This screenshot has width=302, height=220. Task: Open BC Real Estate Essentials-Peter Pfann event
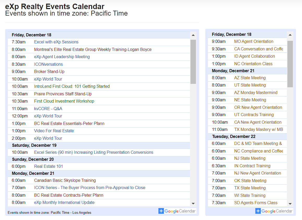(x=69, y=123)
